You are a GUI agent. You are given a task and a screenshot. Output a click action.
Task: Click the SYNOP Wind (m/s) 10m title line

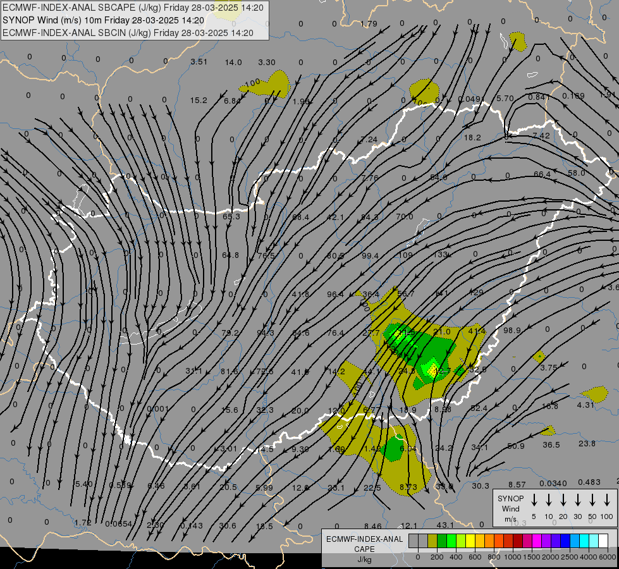[x=104, y=20]
